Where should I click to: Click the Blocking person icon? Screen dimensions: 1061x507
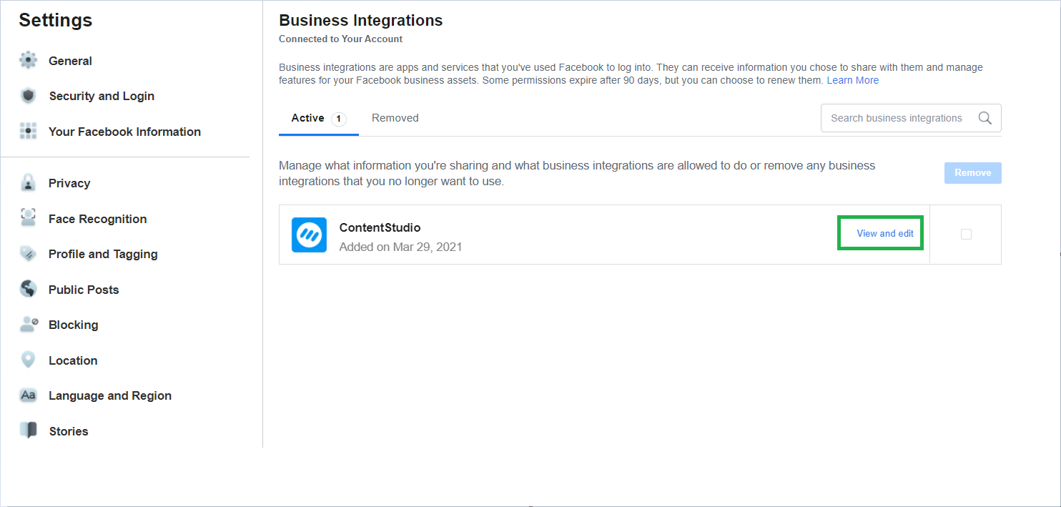pyautogui.click(x=29, y=325)
